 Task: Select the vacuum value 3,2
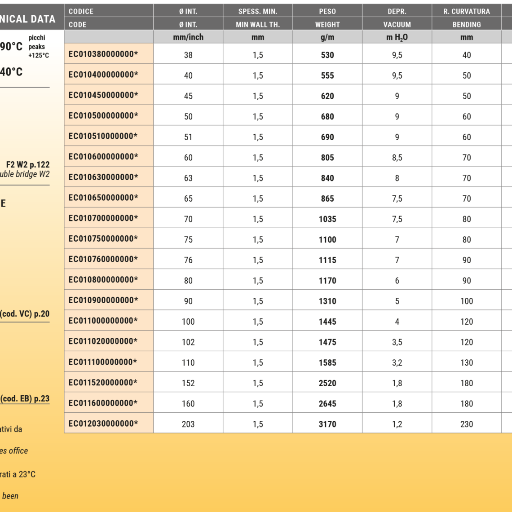(397, 362)
